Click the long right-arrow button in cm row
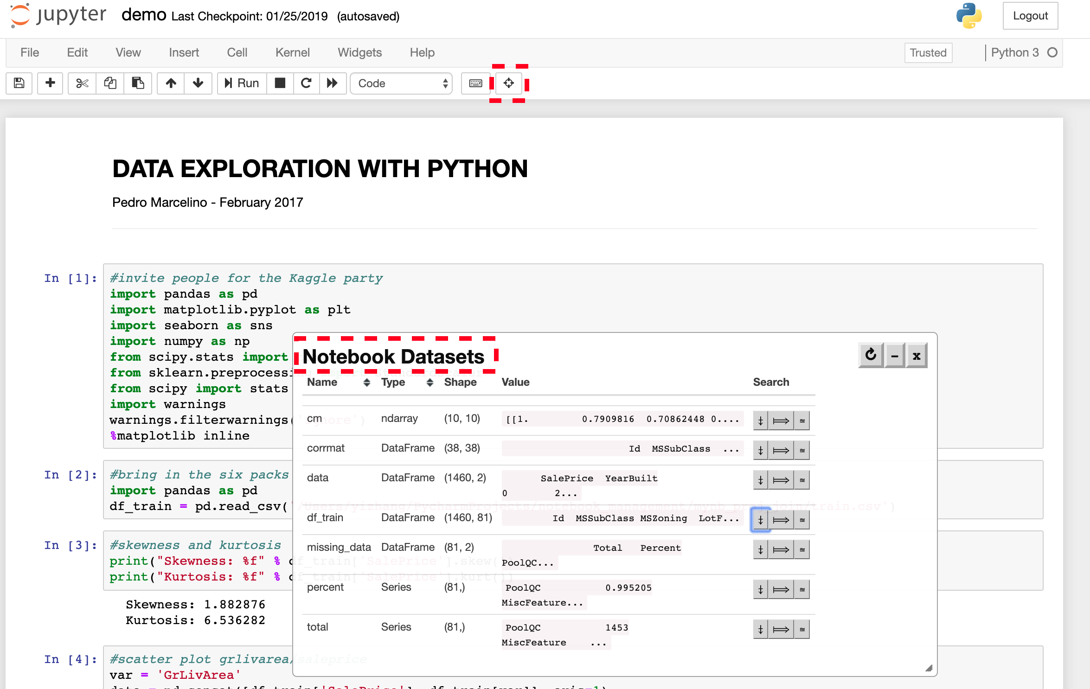This screenshot has width=1090, height=689. [x=781, y=421]
